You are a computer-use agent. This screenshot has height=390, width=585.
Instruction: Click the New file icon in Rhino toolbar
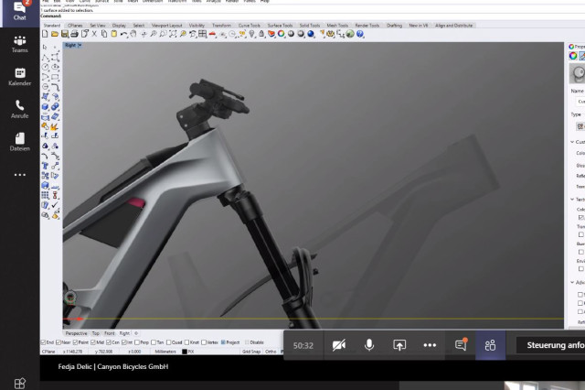pos(45,34)
